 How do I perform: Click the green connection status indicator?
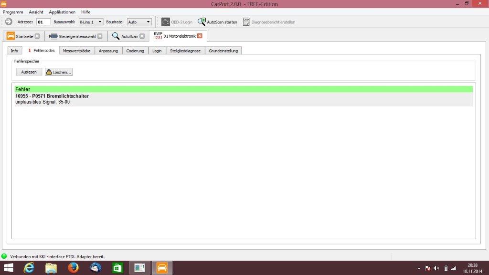[x=4, y=256]
